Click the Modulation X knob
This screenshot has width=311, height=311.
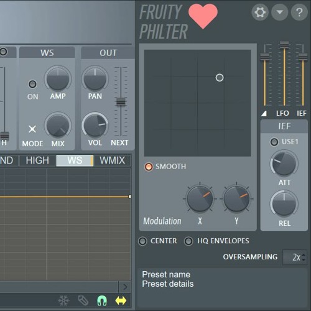tap(200, 198)
